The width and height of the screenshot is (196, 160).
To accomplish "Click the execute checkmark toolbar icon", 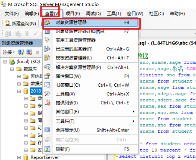I will click(x=35, y=33).
